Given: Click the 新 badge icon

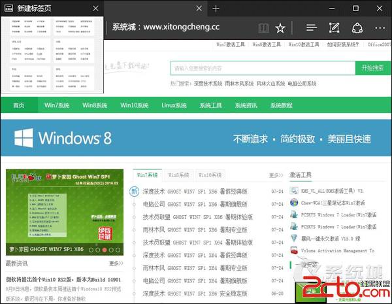Looking at the screenshot, I should pyautogui.click(x=134, y=192).
